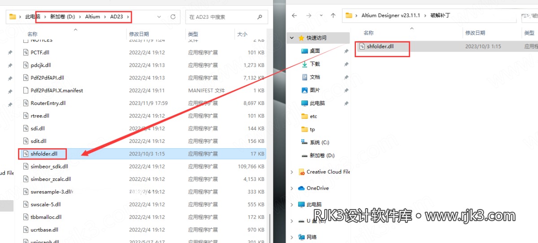Click the magnifier icon in AD23 search box
538x243 pixels.
(260, 17)
